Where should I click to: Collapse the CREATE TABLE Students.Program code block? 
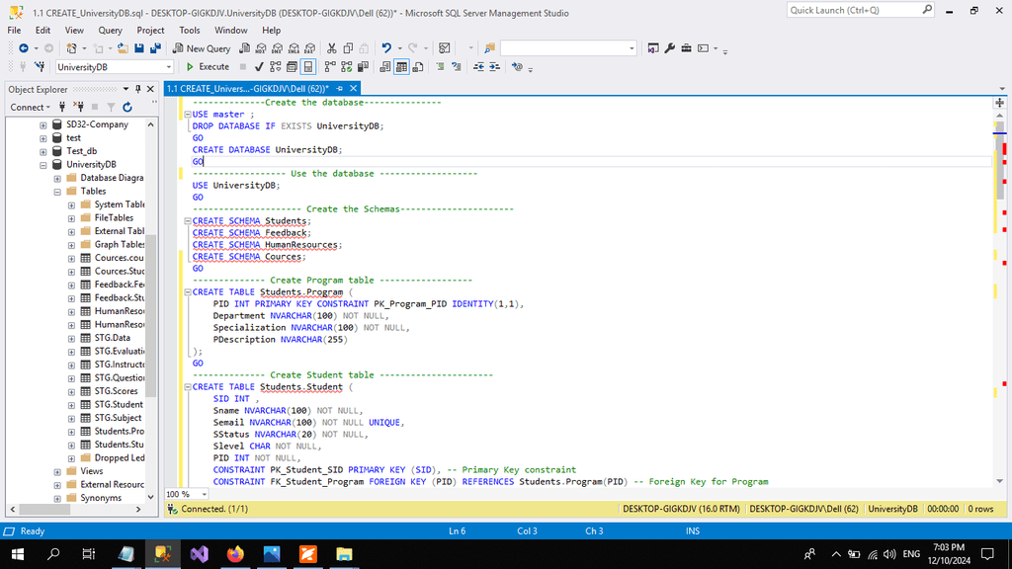click(188, 292)
